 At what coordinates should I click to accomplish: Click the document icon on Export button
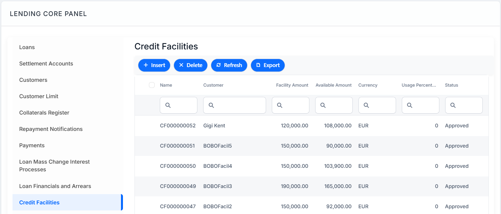pyautogui.click(x=258, y=65)
